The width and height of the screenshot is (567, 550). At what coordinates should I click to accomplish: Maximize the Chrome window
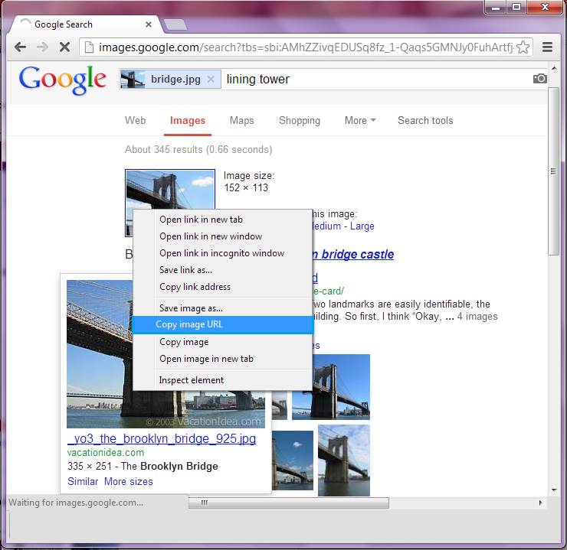(516, 7)
